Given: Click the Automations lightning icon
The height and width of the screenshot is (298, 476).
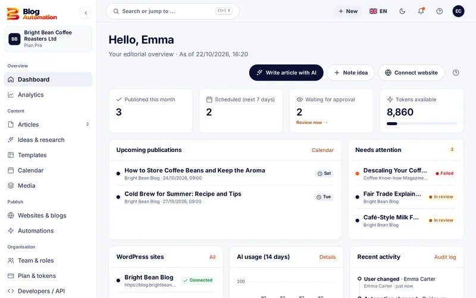Looking at the screenshot, I should [11, 231].
